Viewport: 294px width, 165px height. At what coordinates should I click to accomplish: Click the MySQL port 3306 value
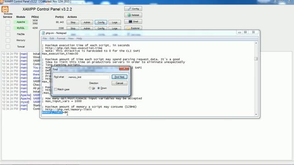[x=61, y=28]
